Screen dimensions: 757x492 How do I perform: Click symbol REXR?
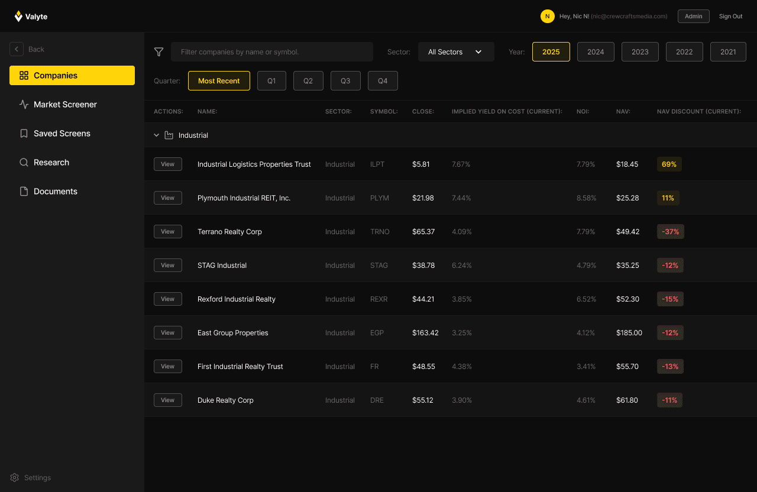(379, 299)
